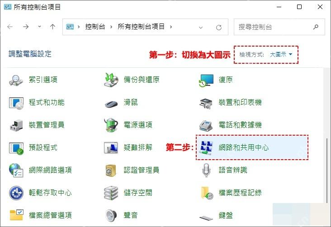Viewport: 331px width, 227px height.
Task: Click the control panel icon in address bar
Action: (x=70, y=27)
